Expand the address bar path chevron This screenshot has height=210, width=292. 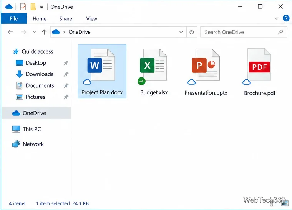click(x=64, y=32)
